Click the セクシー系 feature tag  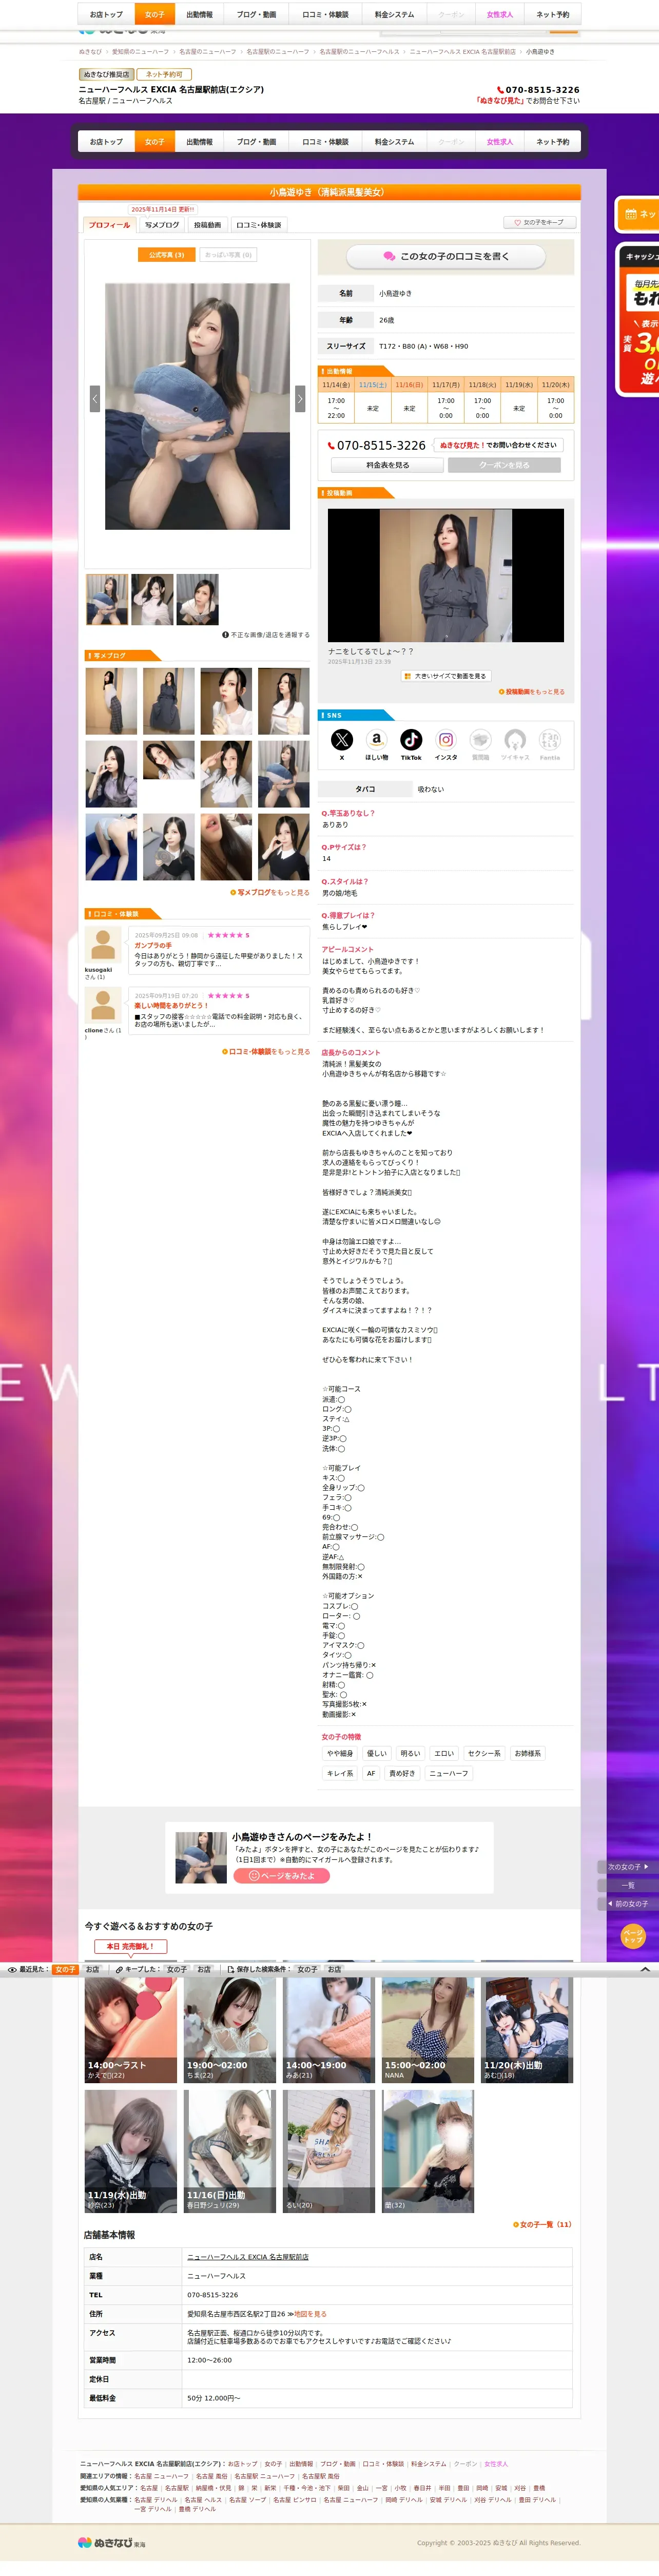pos(484,1754)
